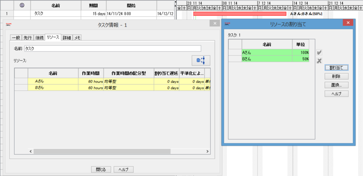Viewport: 363px width, 176px height.
Task: Select Aさん in the Task Information resource table
Action: coord(53,81)
